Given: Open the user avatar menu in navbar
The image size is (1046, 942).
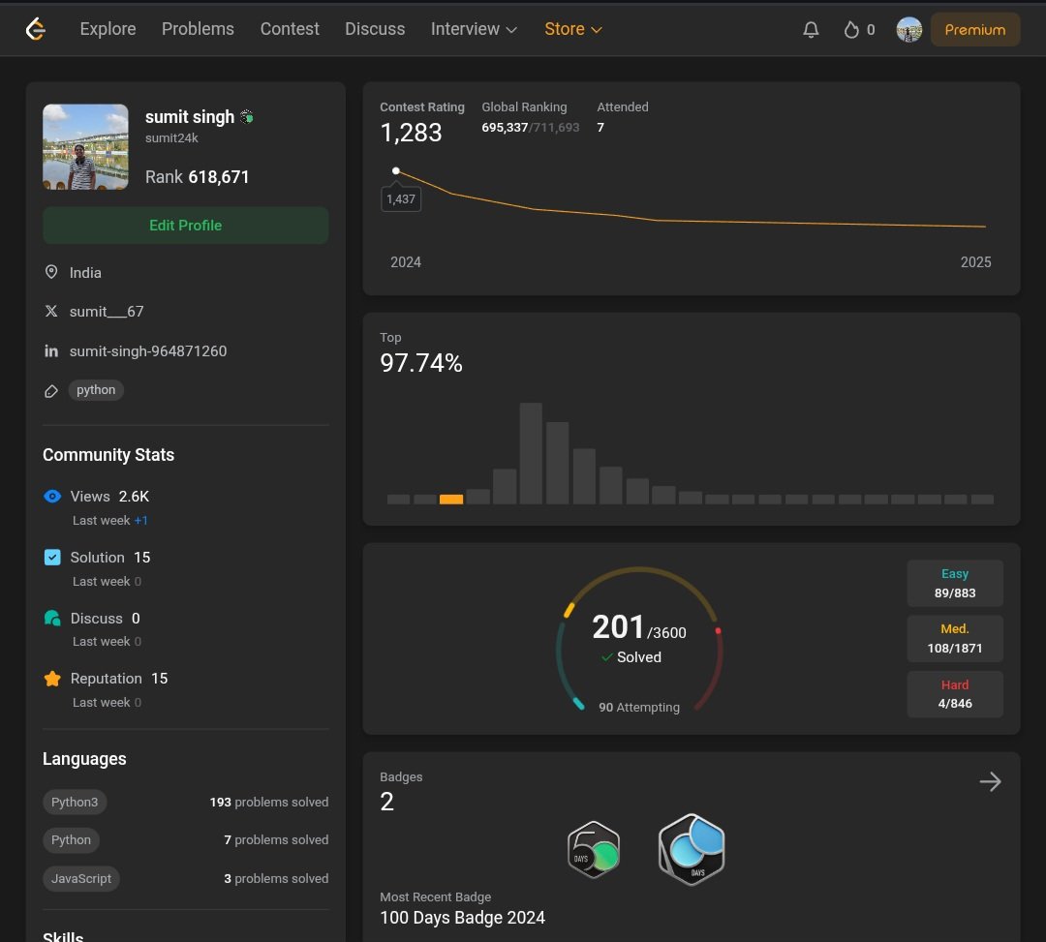Looking at the screenshot, I should [908, 29].
